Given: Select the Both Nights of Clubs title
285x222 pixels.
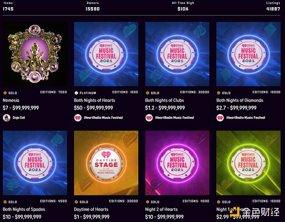Looking at the screenshot, I should tap(164, 101).
